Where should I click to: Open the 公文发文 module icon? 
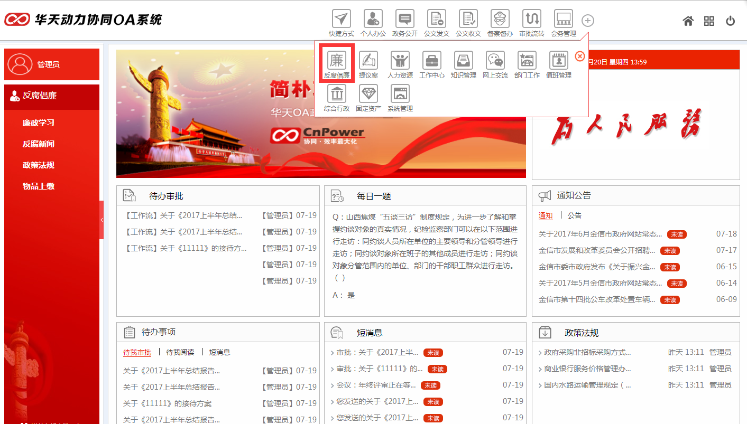pyautogui.click(x=436, y=20)
